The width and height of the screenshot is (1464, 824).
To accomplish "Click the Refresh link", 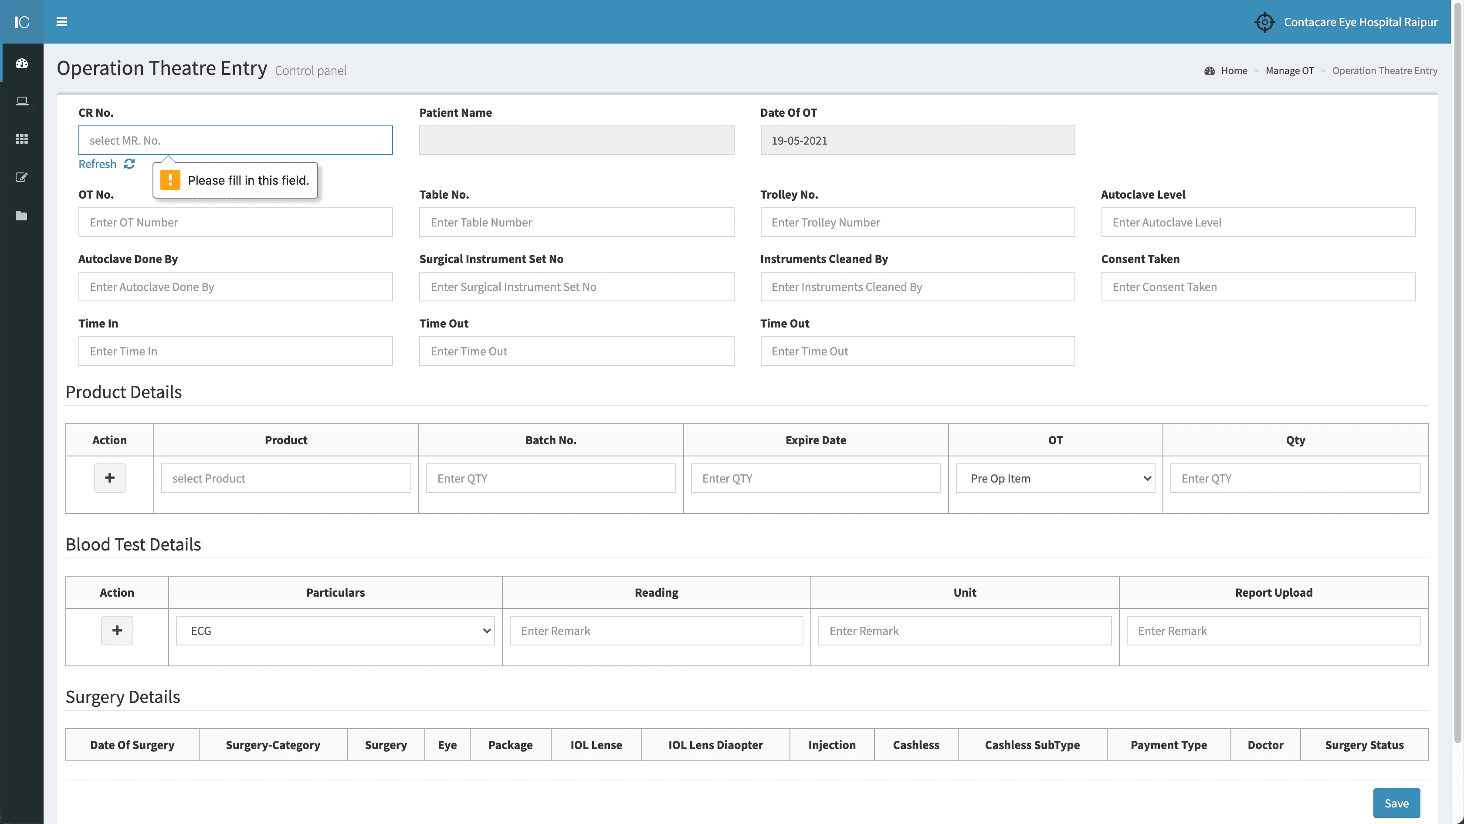I will point(97,164).
